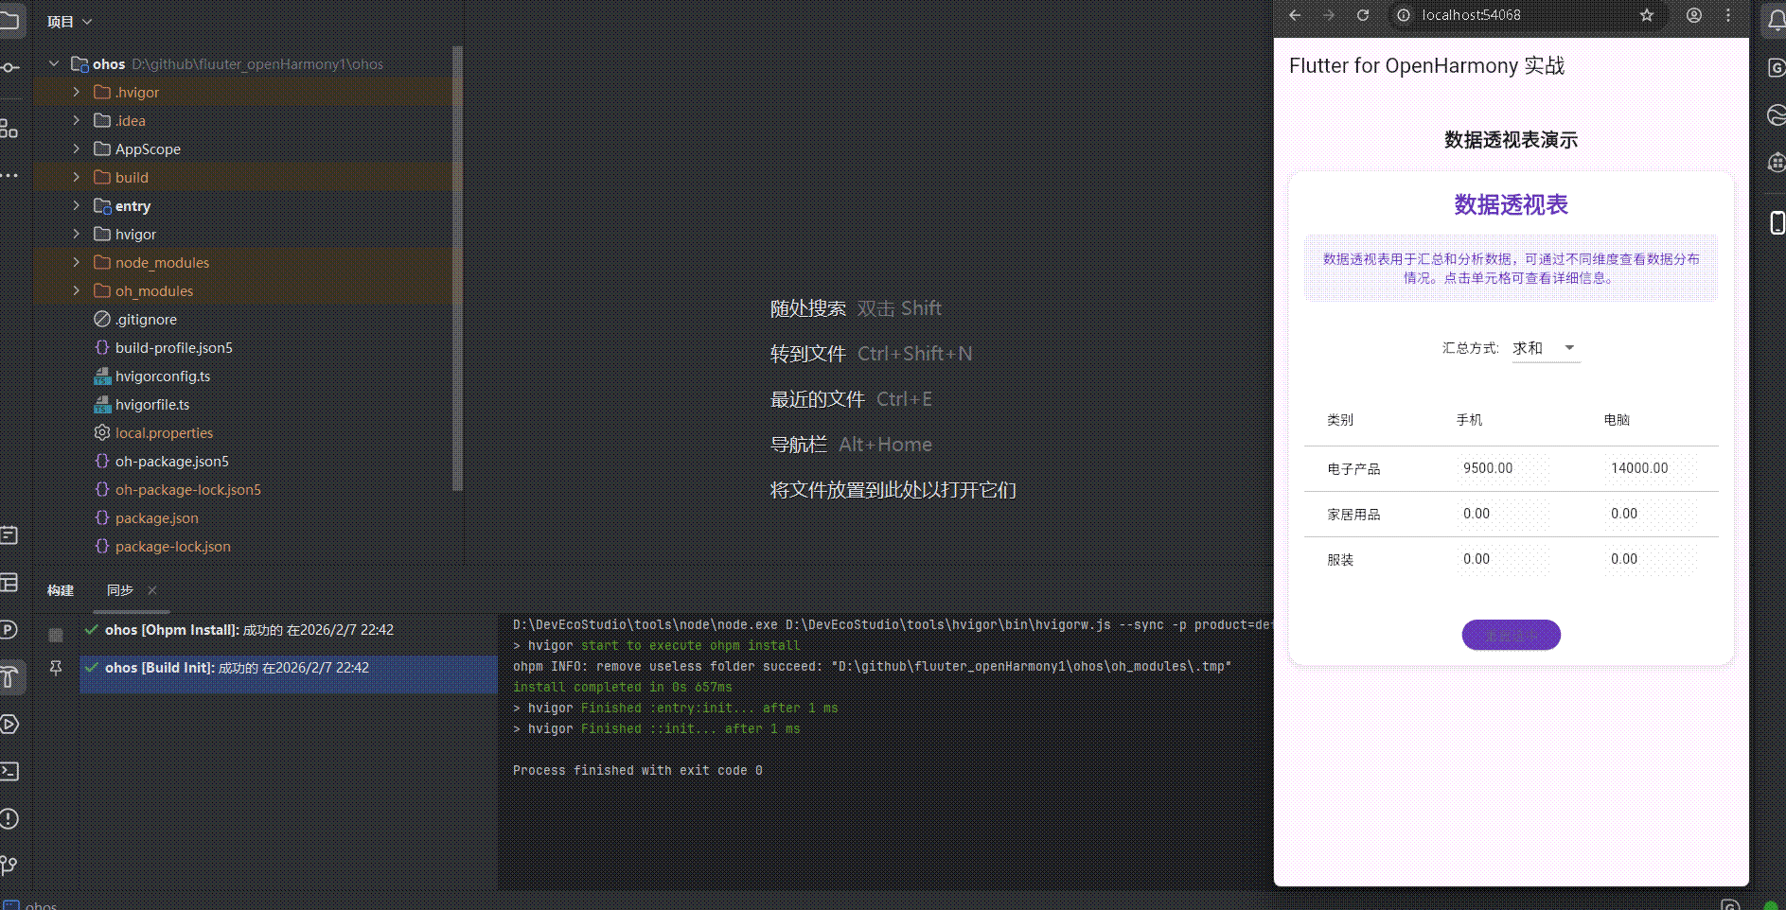Expand the entry module folder
This screenshot has height=910, width=1786.
coord(77,205)
